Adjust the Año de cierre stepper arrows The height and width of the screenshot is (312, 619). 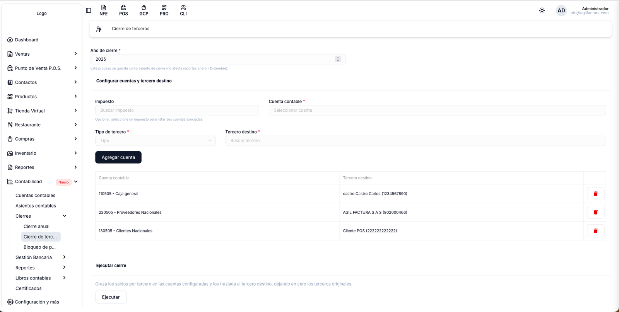point(338,59)
